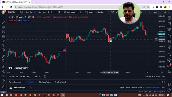Open the watchlist panel icon
Viewport: 172px width, 97px height.
pos(169,18)
